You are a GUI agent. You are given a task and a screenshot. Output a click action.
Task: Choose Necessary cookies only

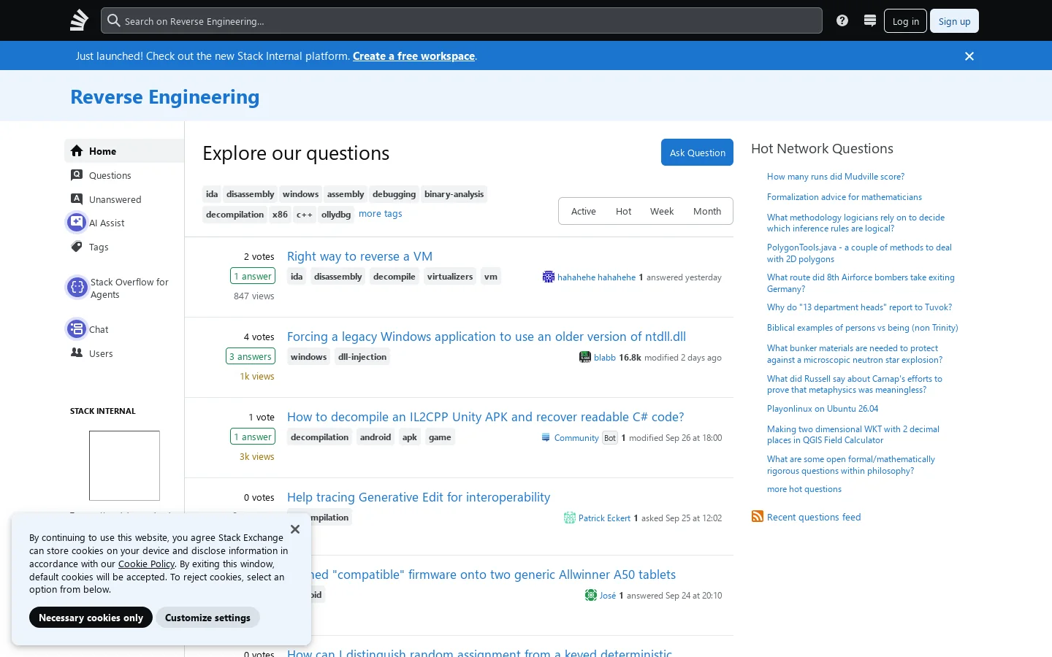(x=91, y=618)
